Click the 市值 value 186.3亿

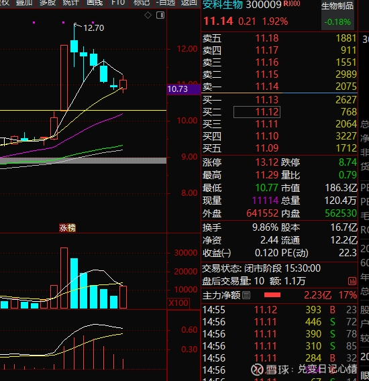[341, 188]
